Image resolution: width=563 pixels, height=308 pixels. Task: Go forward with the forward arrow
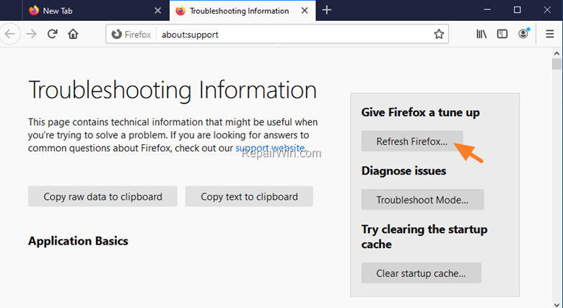pyautogui.click(x=32, y=34)
